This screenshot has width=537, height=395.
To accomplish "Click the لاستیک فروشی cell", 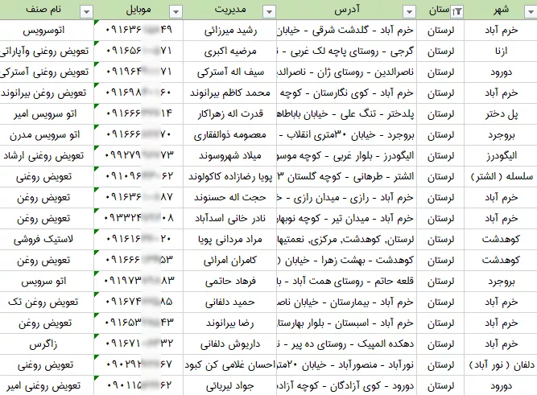I will [x=47, y=239].
